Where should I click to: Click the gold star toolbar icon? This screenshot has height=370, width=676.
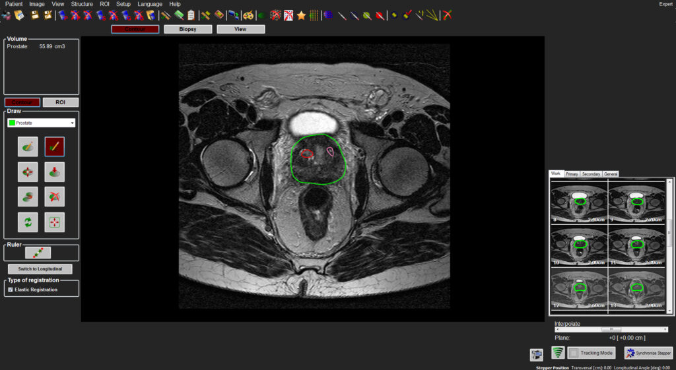point(301,16)
